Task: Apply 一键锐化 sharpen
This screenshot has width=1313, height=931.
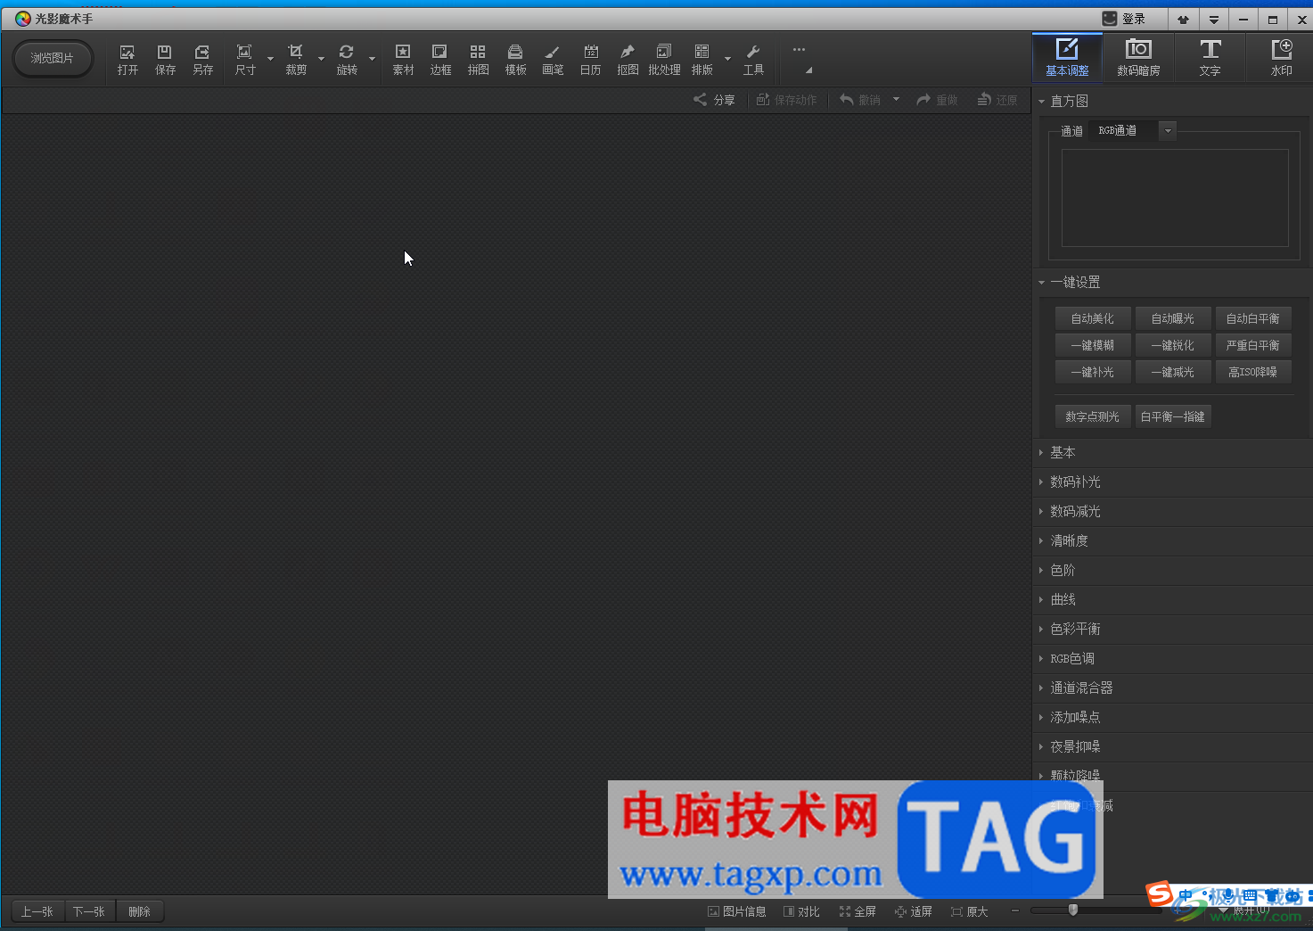Action: [x=1173, y=345]
